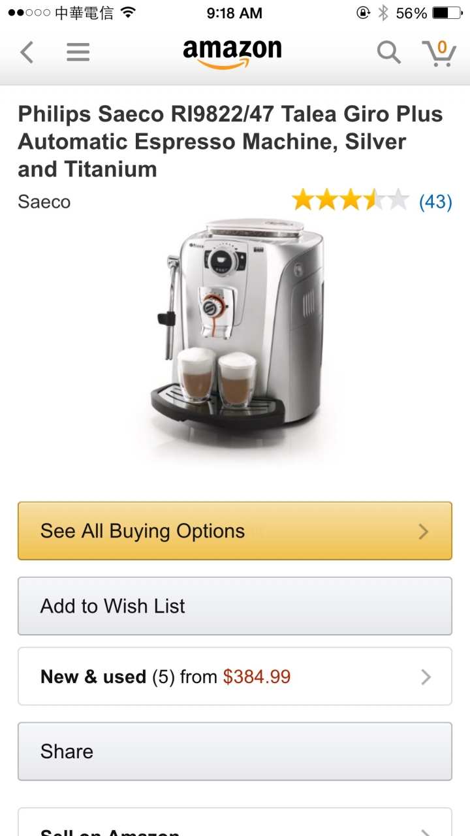Click See All Buying Options button
Image resolution: width=470 pixels, height=836 pixels.
coord(235,531)
